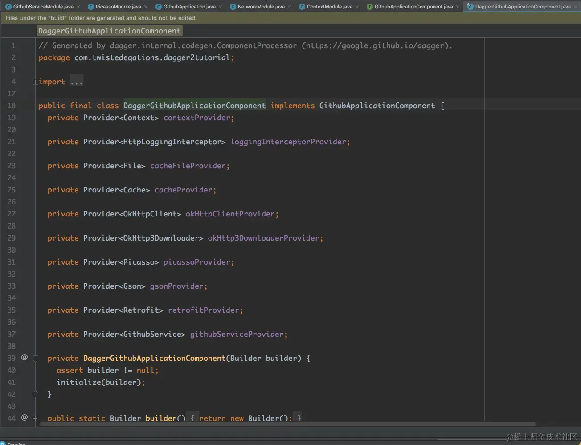Image resolution: width=581 pixels, height=445 pixels.
Task: Click the okHttp3DownloaderProvider field
Action: point(263,238)
